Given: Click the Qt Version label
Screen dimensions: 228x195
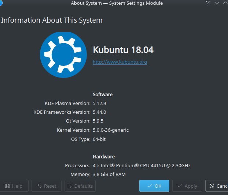Looking at the screenshot, I should [78, 121].
